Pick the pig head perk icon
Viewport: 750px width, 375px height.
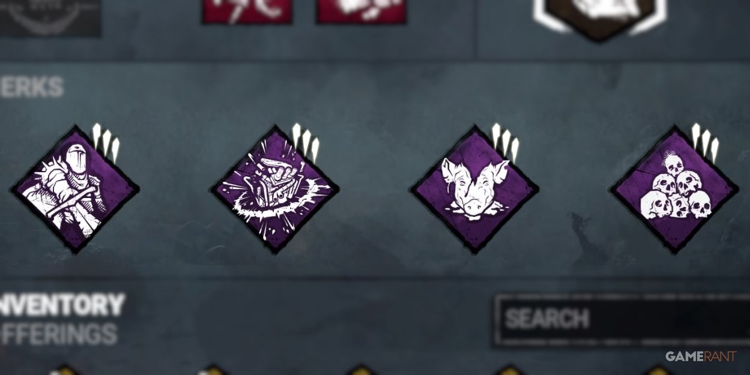(474, 189)
